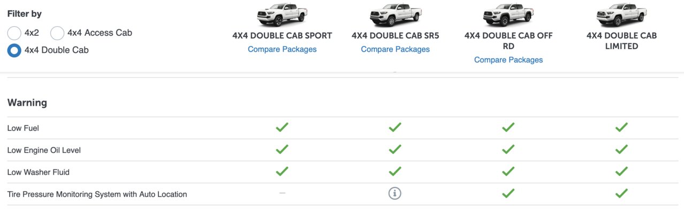Image resolution: width=684 pixels, height=212 pixels.
Task: Click the 4X4 Double Cab Off Rd truck image
Action: (x=508, y=14)
